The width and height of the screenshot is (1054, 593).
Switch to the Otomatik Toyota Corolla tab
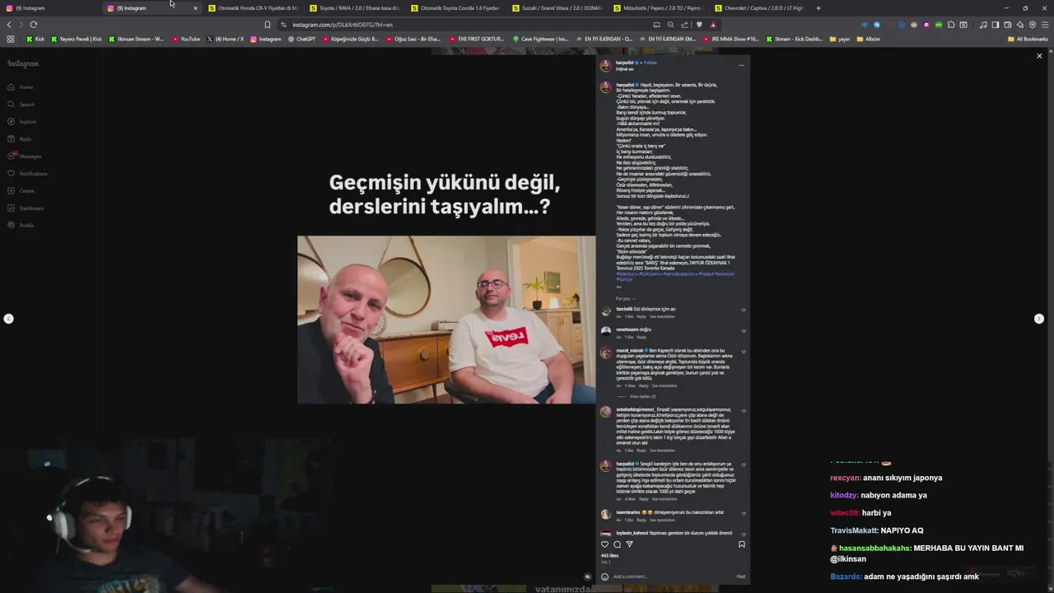[x=456, y=8]
